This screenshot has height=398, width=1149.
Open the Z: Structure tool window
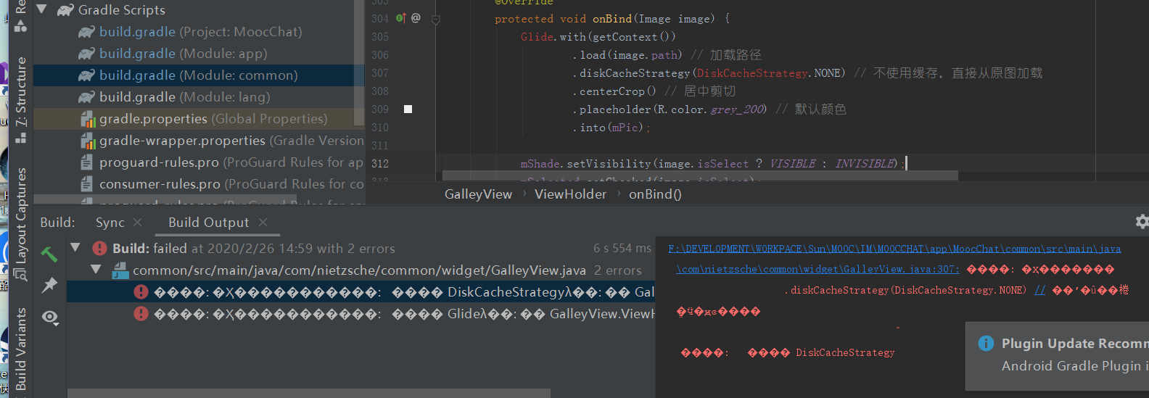pos(21,91)
